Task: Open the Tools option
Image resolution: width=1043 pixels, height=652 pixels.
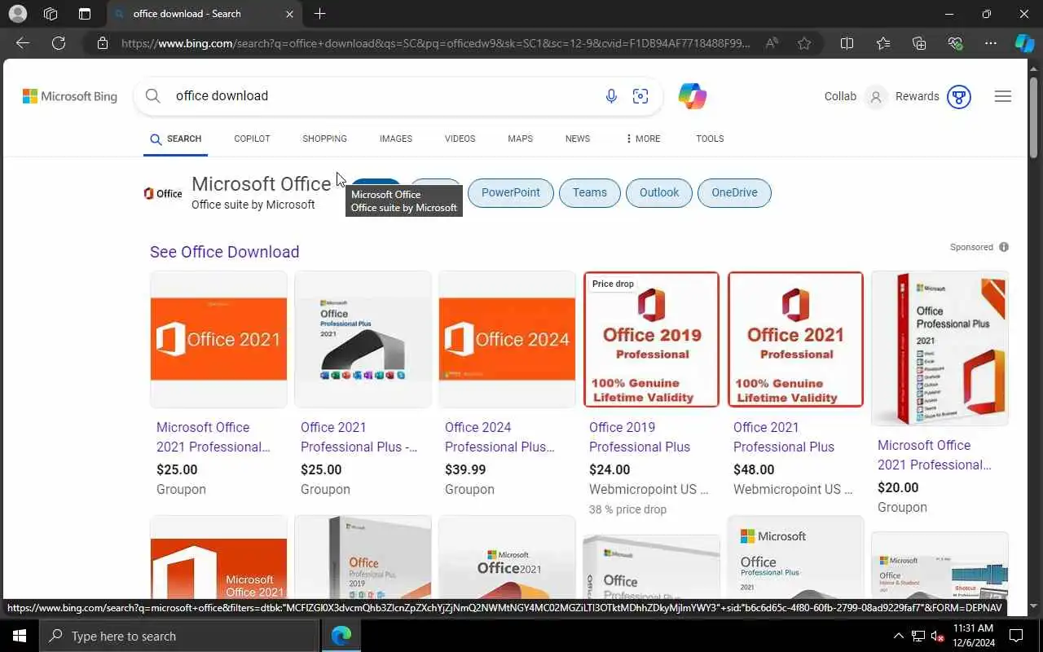Action: [710, 139]
